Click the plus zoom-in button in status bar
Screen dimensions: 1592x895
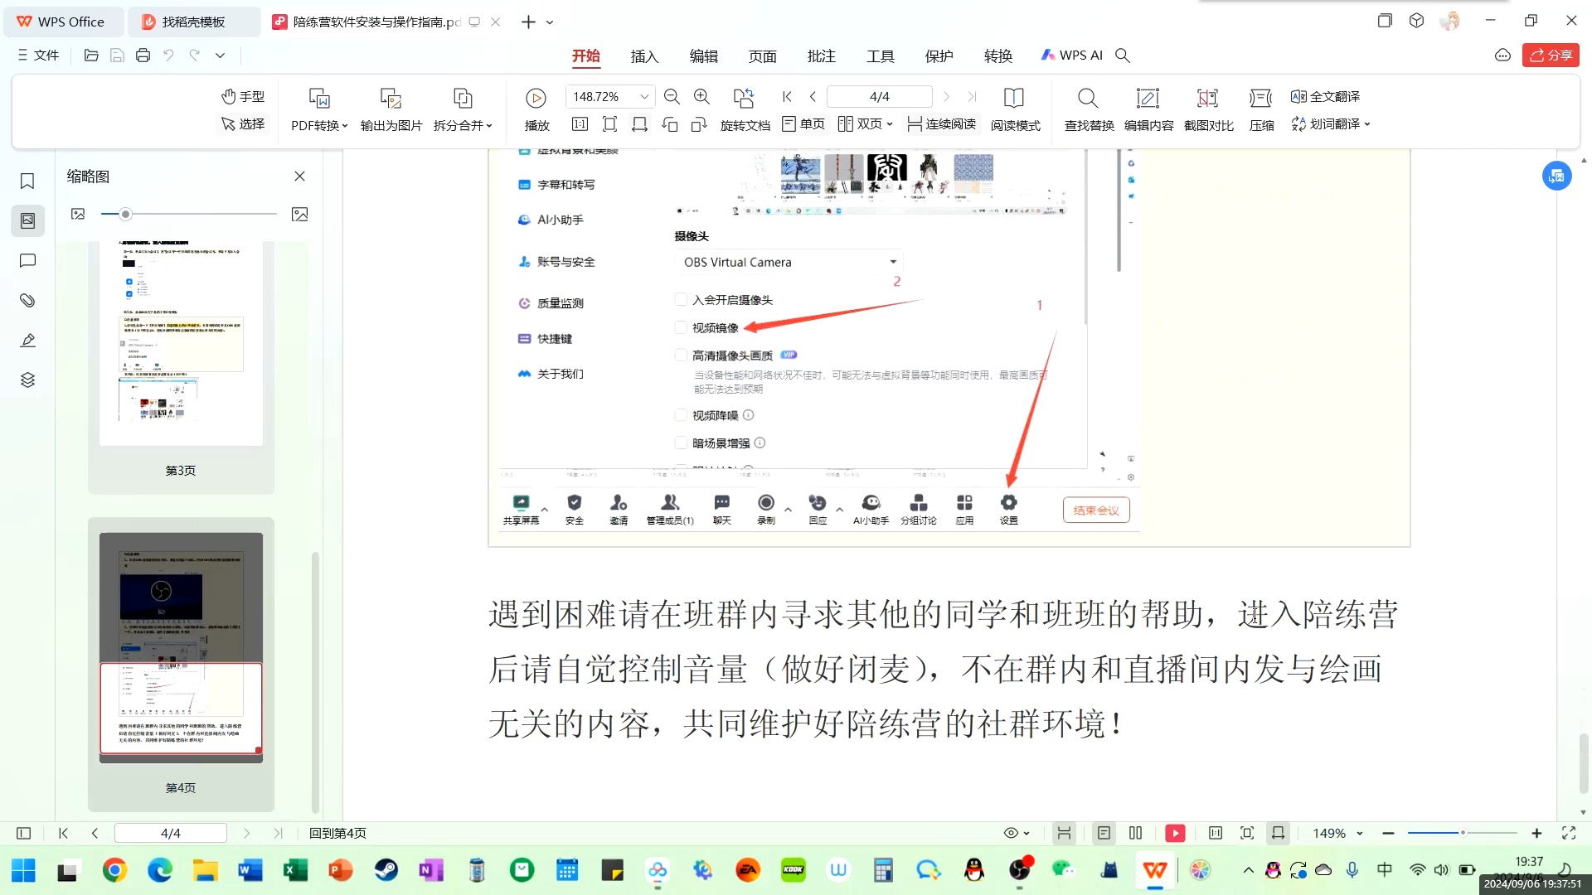coord(1536,834)
